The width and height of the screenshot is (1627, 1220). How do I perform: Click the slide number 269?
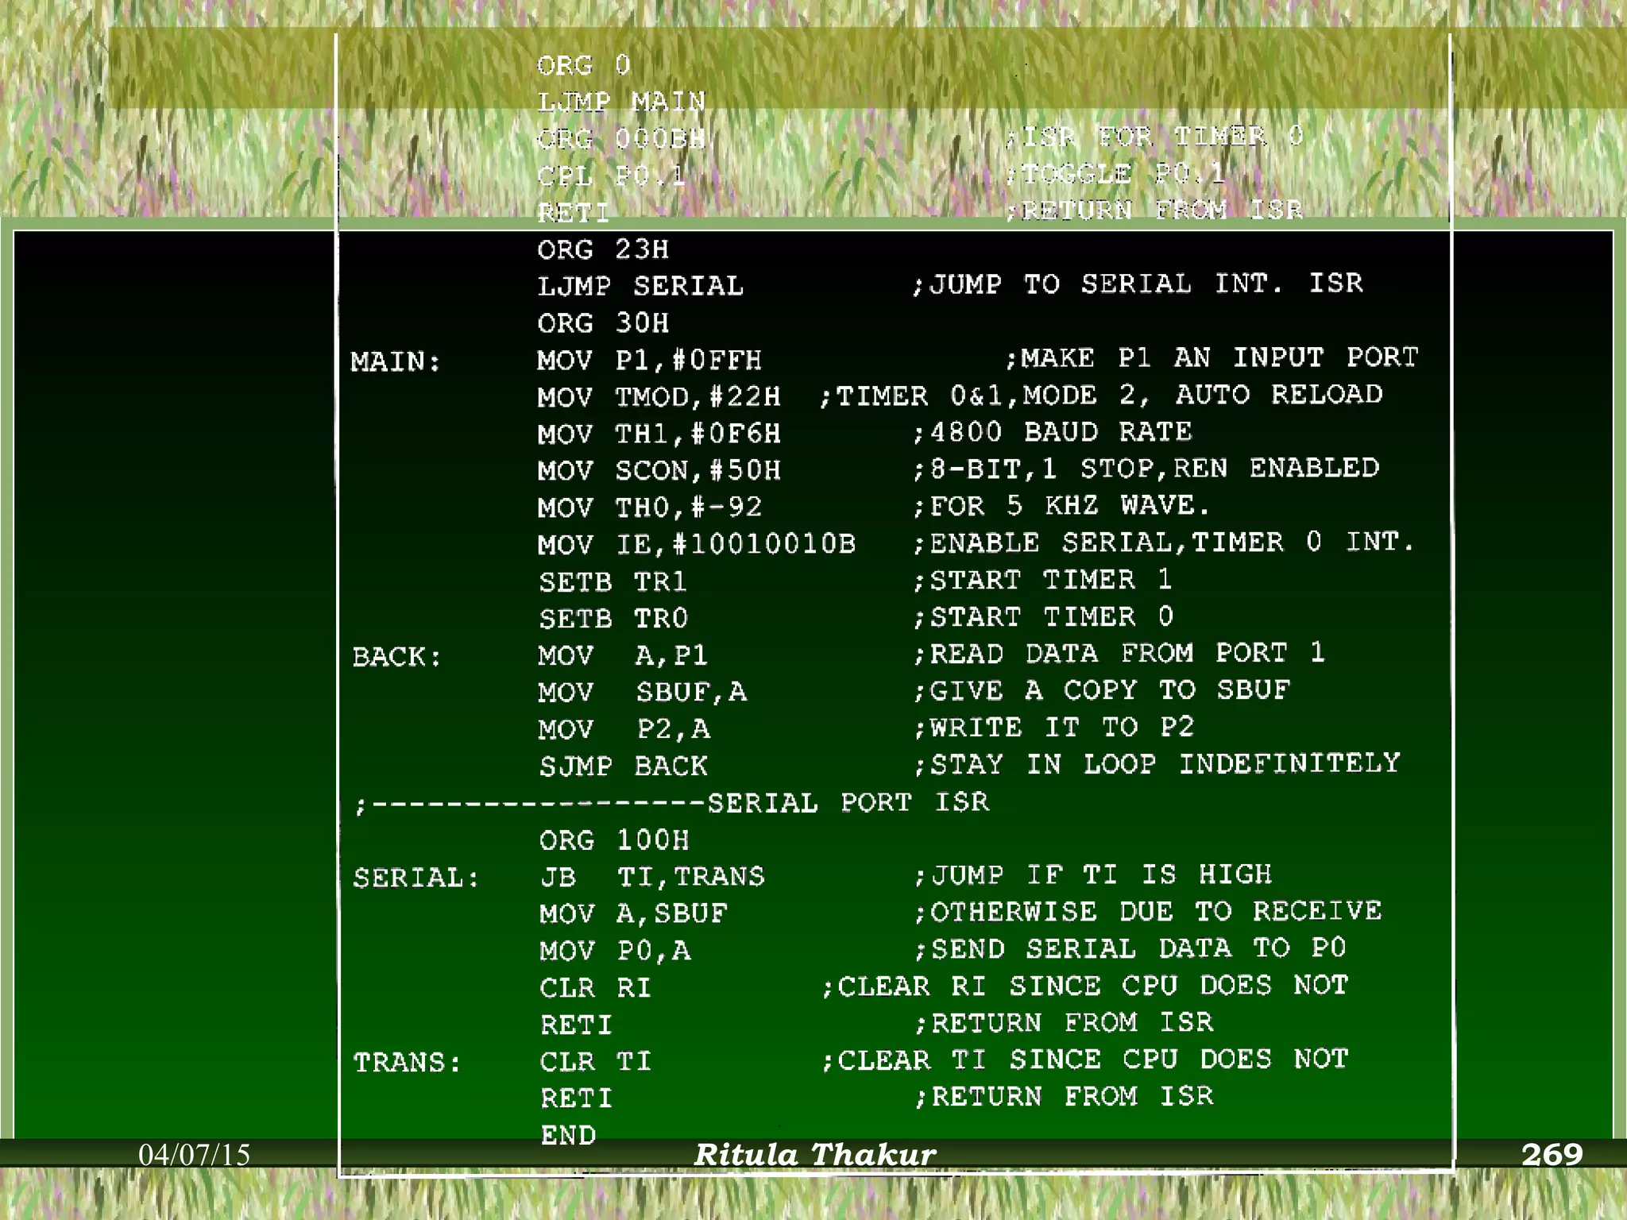pyautogui.click(x=1551, y=1154)
